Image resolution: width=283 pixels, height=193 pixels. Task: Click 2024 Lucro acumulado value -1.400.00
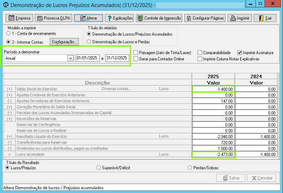click(256, 155)
